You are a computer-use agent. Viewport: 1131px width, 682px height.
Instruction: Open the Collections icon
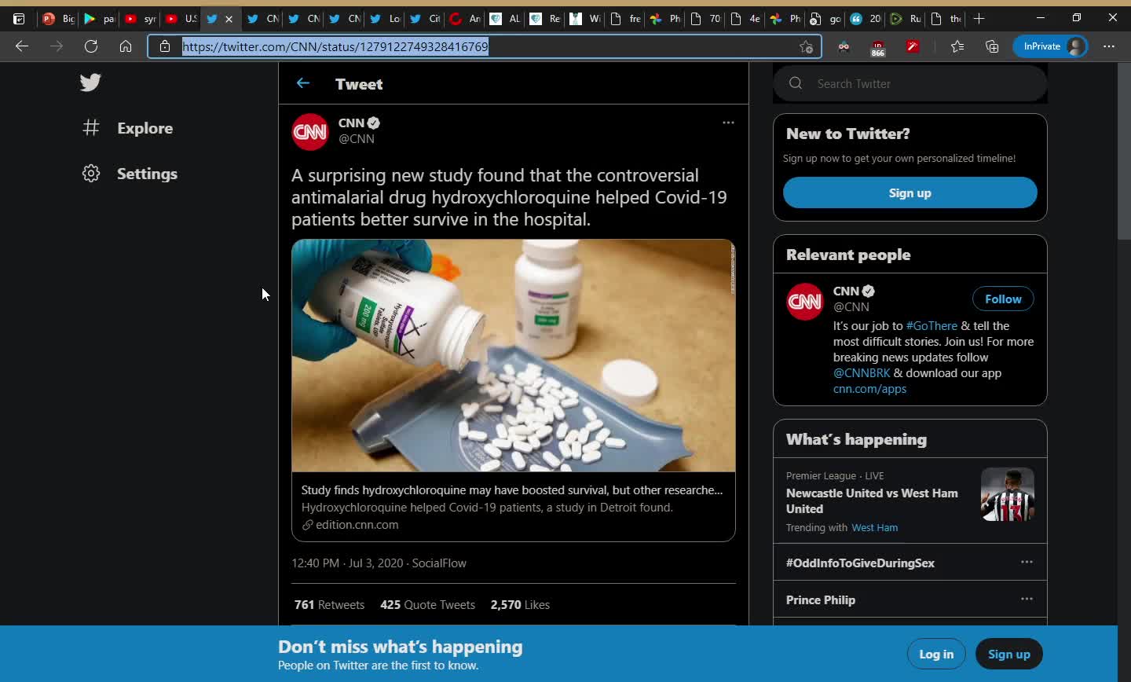click(x=992, y=46)
